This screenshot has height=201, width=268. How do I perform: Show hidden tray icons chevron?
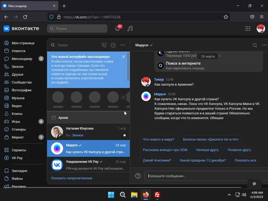pyautogui.click(x=229, y=195)
